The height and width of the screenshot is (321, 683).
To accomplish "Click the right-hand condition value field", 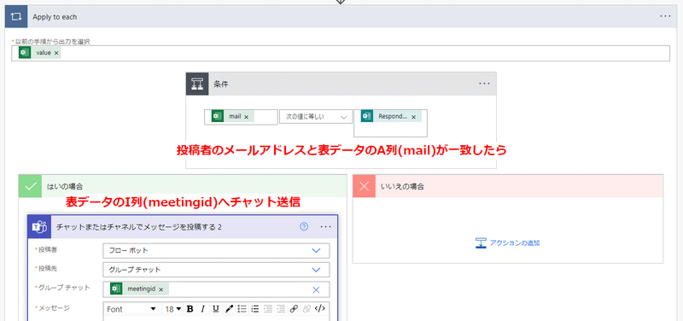I will [x=390, y=123].
